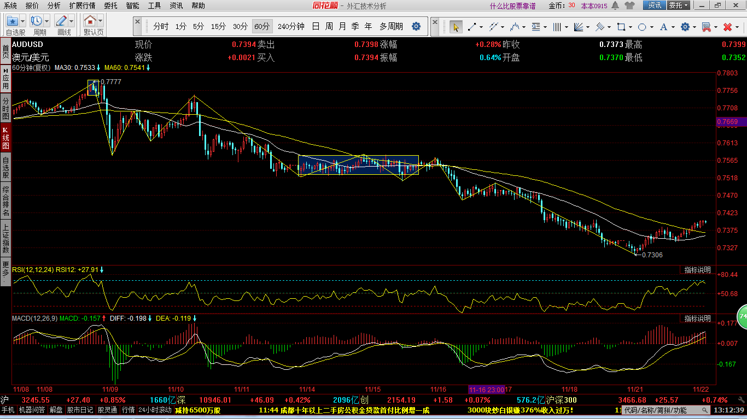Expand the red X delete dropdown arrow
This screenshot has width=747, height=419.
(737, 27)
